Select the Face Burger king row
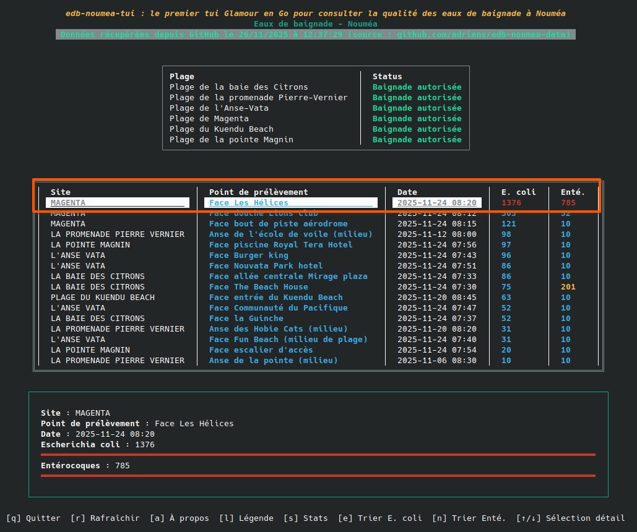Viewport: 637px width, 532px height. coord(248,255)
